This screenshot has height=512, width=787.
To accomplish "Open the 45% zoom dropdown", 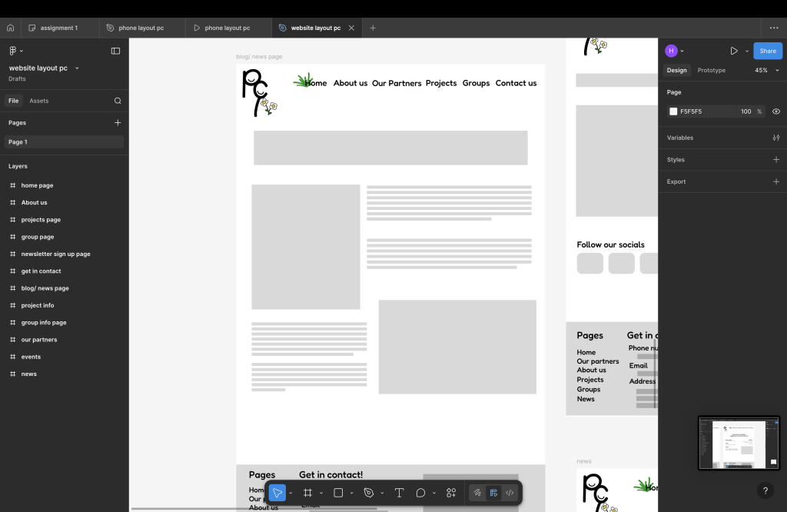I will 765,70.
